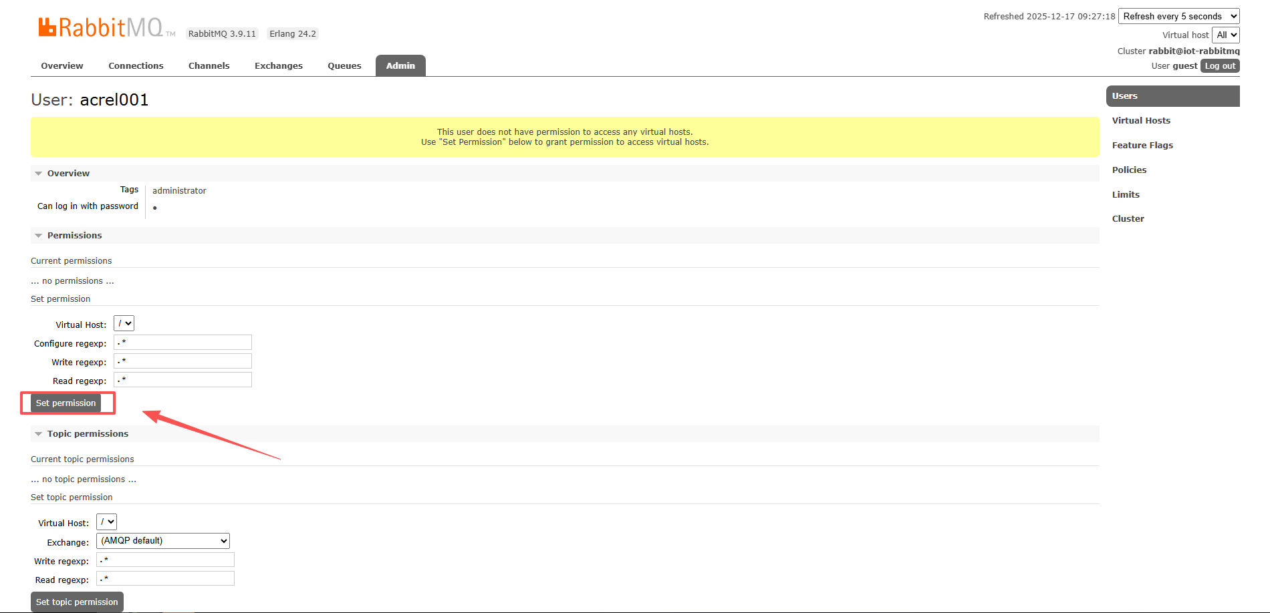Click the Configure regexp input field
1270x613 pixels.
coord(182,343)
